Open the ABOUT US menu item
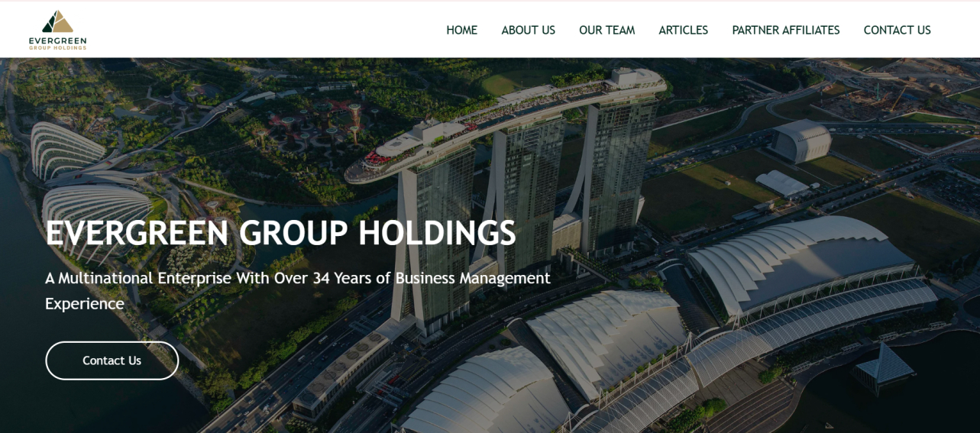This screenshot has width=980, height=433. click(x=528, y=31)
